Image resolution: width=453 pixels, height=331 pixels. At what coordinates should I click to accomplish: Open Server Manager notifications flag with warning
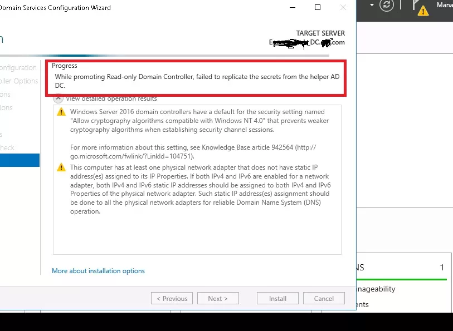point(420,7)
